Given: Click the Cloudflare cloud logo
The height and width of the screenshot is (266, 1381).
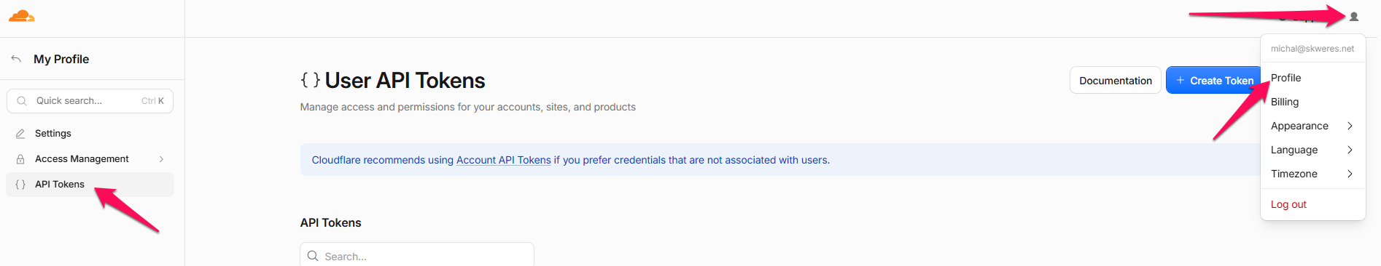Looking at the screenshot, I should pos(22,16).
